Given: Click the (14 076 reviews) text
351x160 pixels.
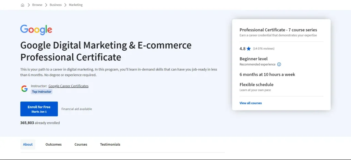Looking at the screenshot, I should point(264,49).
